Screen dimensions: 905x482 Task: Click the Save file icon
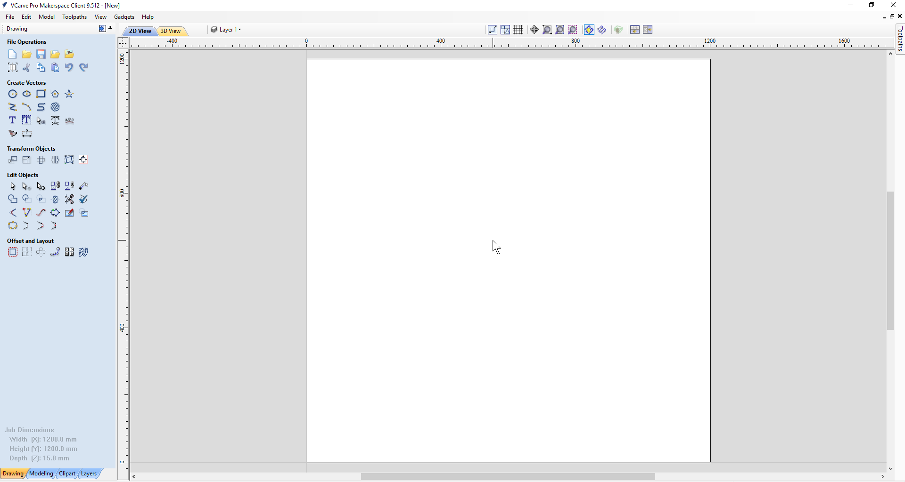pos(41,55)
